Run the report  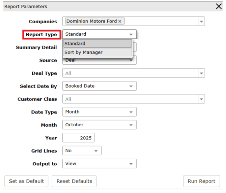coord(201,181)
